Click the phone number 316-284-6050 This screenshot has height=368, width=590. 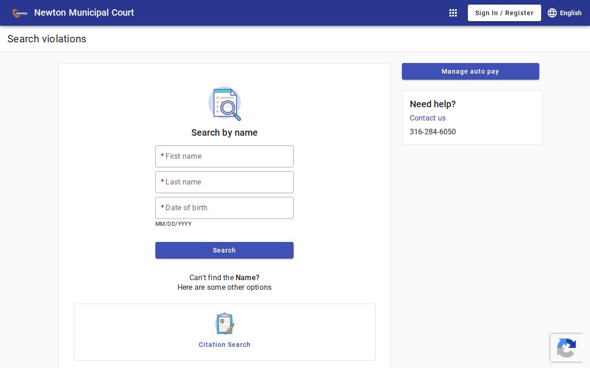point(433,132)
